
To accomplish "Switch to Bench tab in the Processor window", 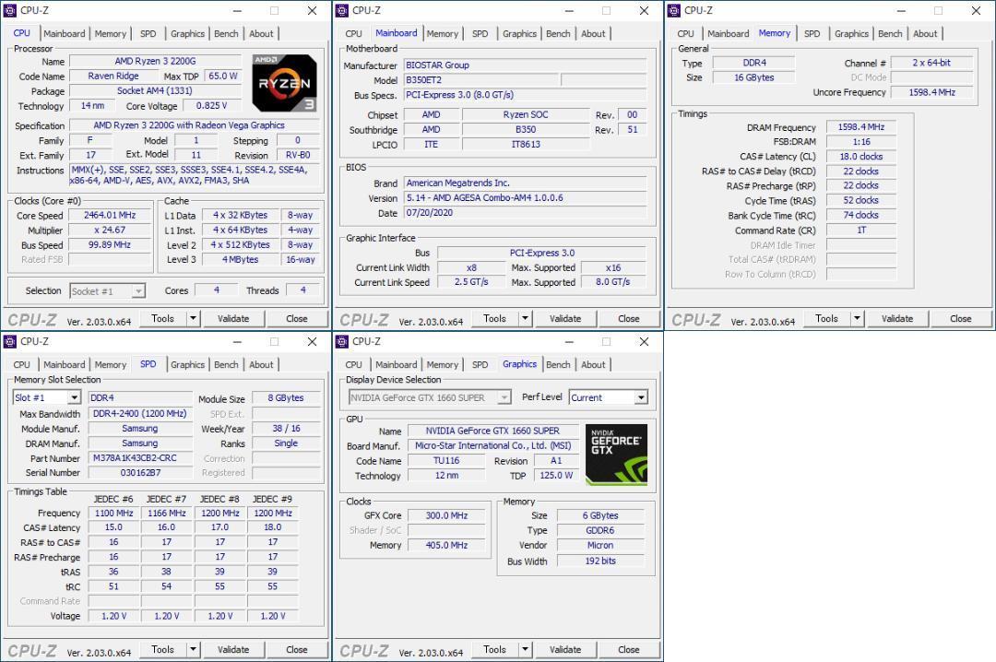I will coord(226,34).
